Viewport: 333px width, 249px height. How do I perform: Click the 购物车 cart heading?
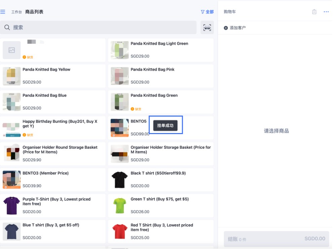[x=230, y=12]
